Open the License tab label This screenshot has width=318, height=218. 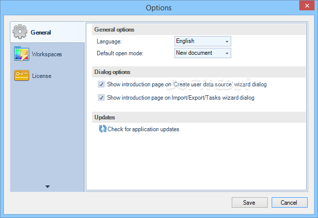[x=42, y=76]
